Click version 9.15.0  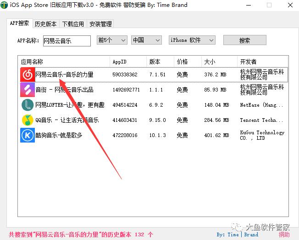(157, 120)
